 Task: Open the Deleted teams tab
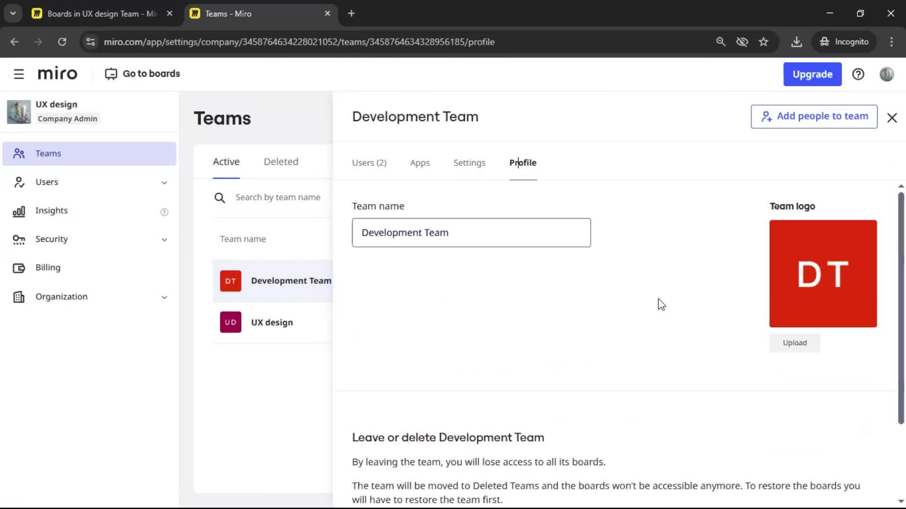281,162
